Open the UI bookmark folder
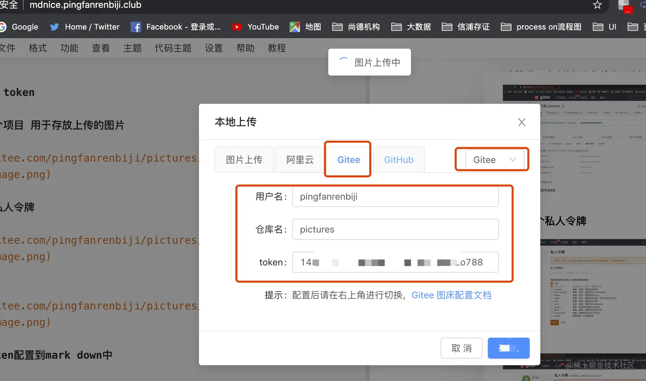 pos(605,27)
